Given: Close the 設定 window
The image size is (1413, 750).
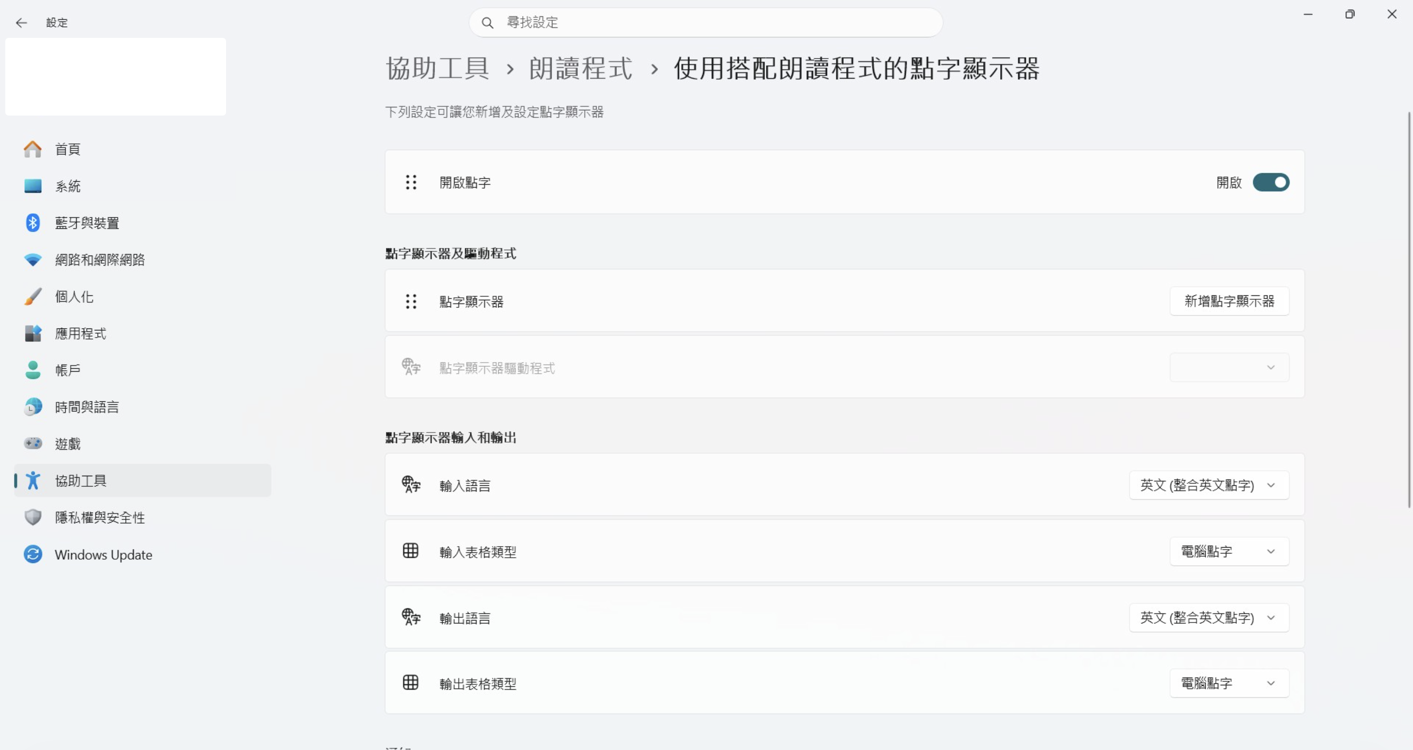Looking at the screenshot, I should point(1391,14).
